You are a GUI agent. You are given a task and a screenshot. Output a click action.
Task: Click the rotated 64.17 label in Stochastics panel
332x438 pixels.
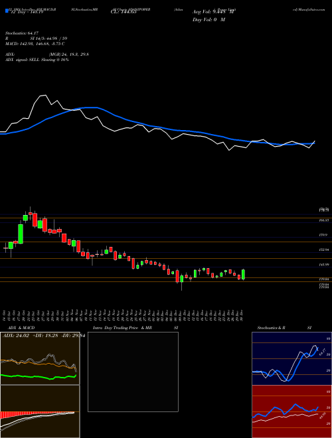(322, 352)
